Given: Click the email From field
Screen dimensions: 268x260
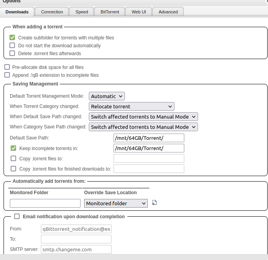Looking at the screenshot, I should pyautogui.click(x=76, y=229).
